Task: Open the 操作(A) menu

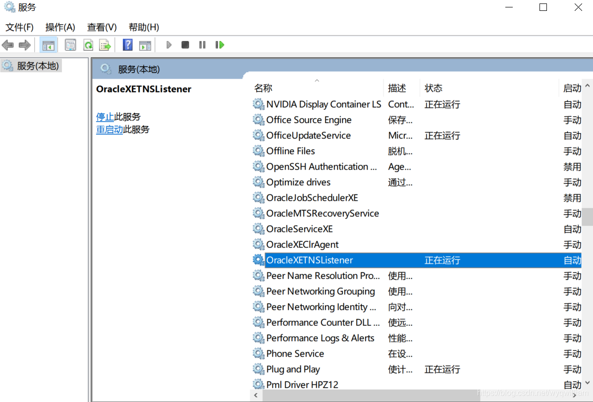Action: pos(60,27)
